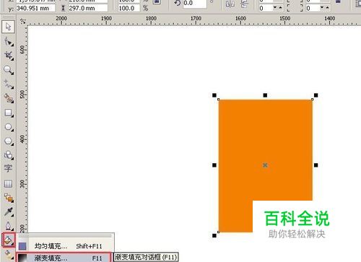The height and width of the screenshot is (262, 361).
Task: Click the right corner roundness field
Action: pyautogui.click(x=313, y=8)
